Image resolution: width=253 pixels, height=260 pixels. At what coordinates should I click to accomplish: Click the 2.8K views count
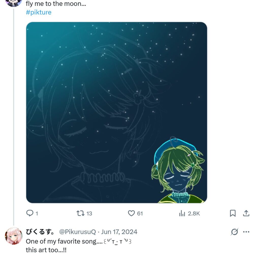tap(194, 213)
